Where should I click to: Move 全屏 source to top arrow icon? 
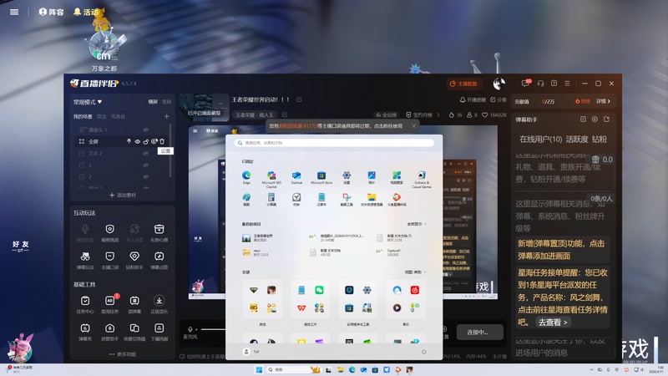click(129, 141)
